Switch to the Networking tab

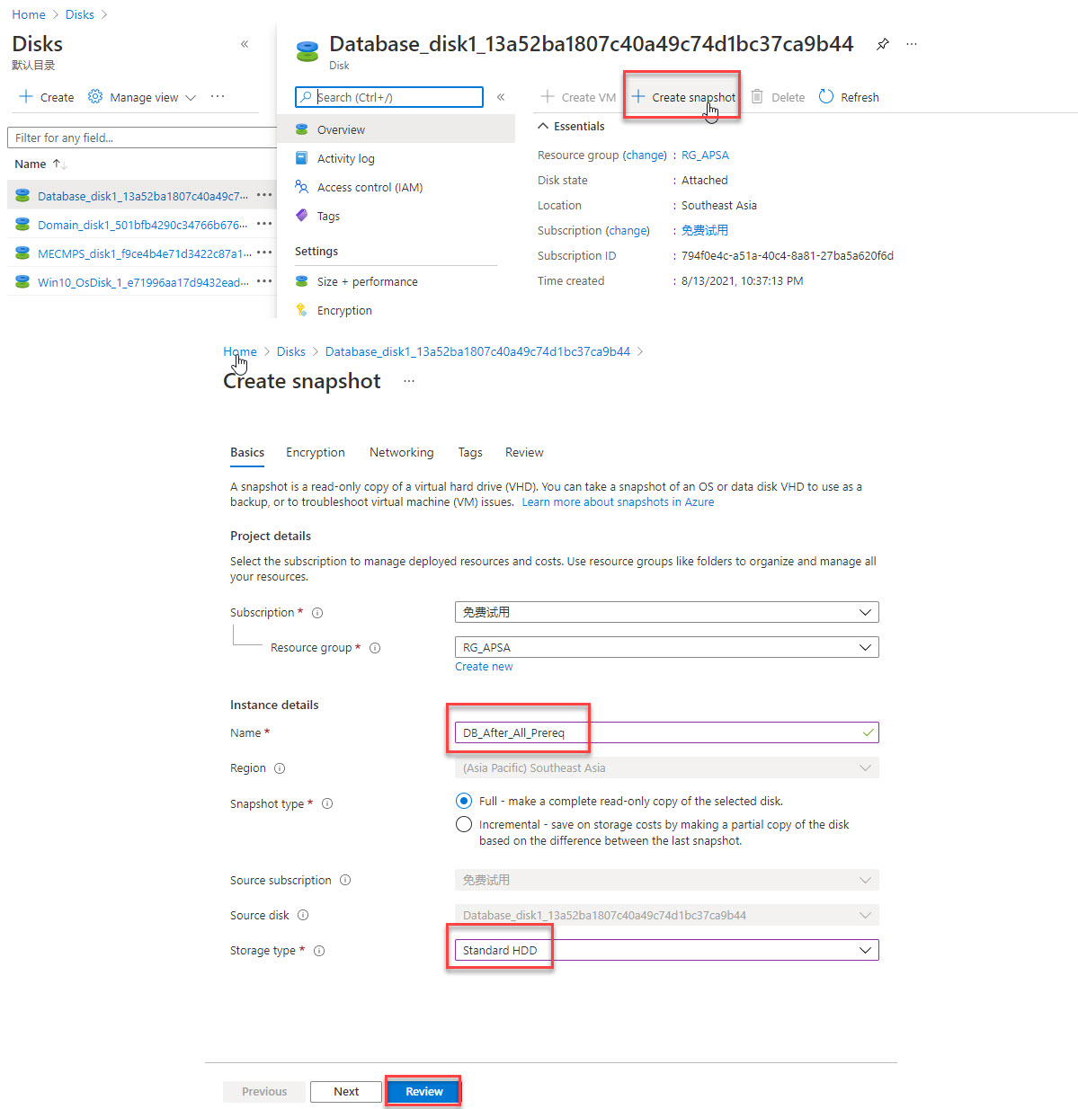[401, 452]
